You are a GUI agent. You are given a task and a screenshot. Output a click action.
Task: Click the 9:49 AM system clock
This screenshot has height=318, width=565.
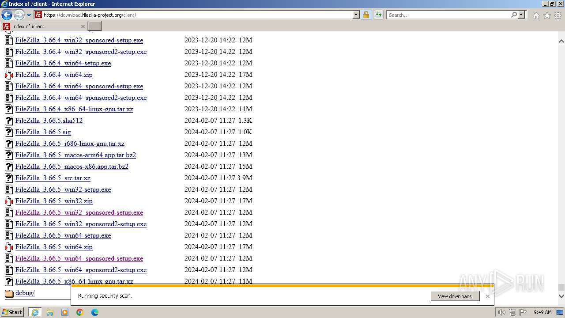(542, 312)
